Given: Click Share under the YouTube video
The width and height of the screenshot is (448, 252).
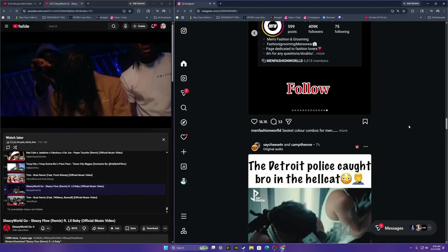Looking at the screenshot, I should (x=98, y=228).
